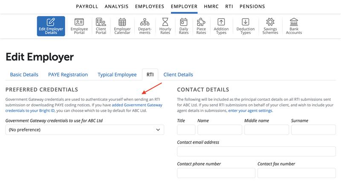341x187 pixels.
Task: Switch to Client Details tab
Action: (178, 74)
